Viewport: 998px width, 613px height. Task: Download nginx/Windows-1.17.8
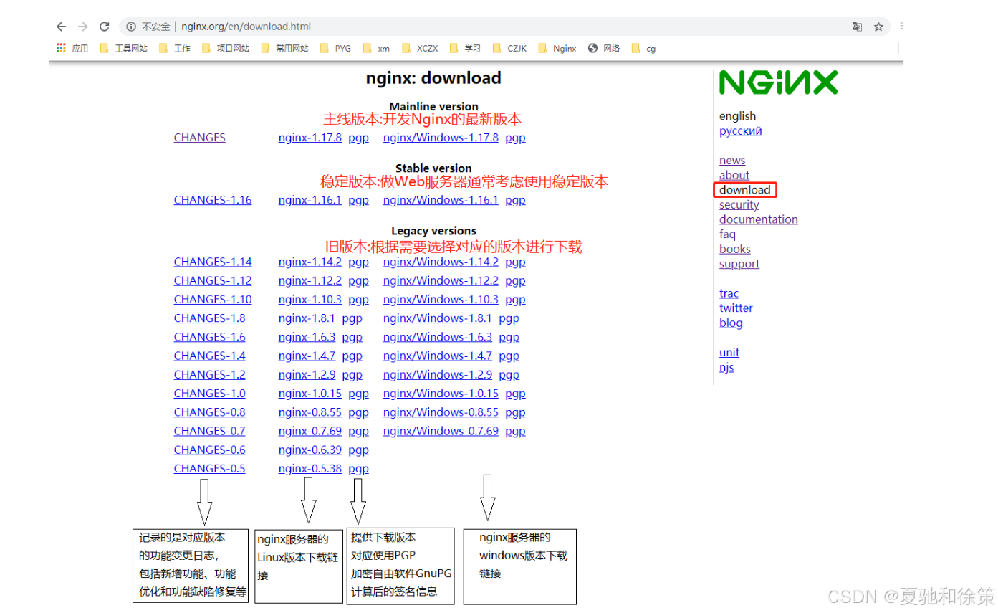click(441, 138)
